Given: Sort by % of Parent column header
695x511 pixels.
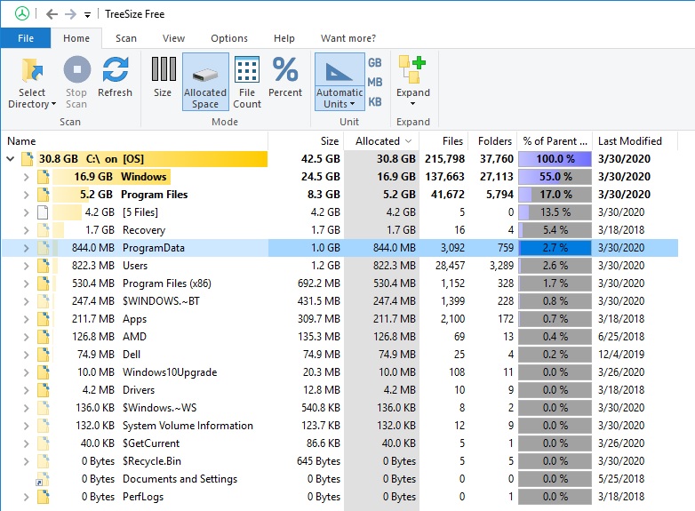Looking at the screenshot, I should click(x=555, y=141).
